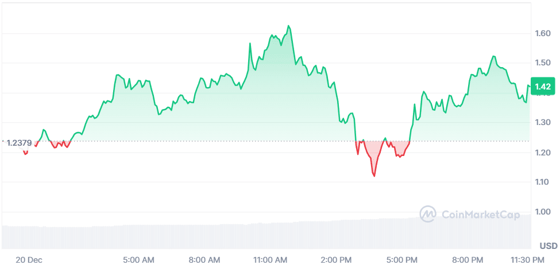The image size is (560, 265).
Task: Click the 20 Dec date label
Action: coord(28,260)
